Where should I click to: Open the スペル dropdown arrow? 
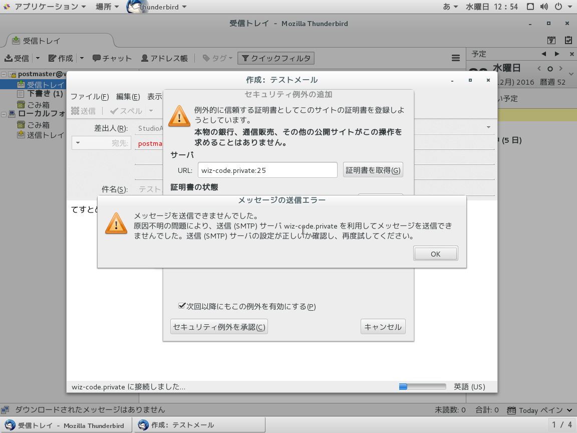pyautogui.click(x=150, y=111)
